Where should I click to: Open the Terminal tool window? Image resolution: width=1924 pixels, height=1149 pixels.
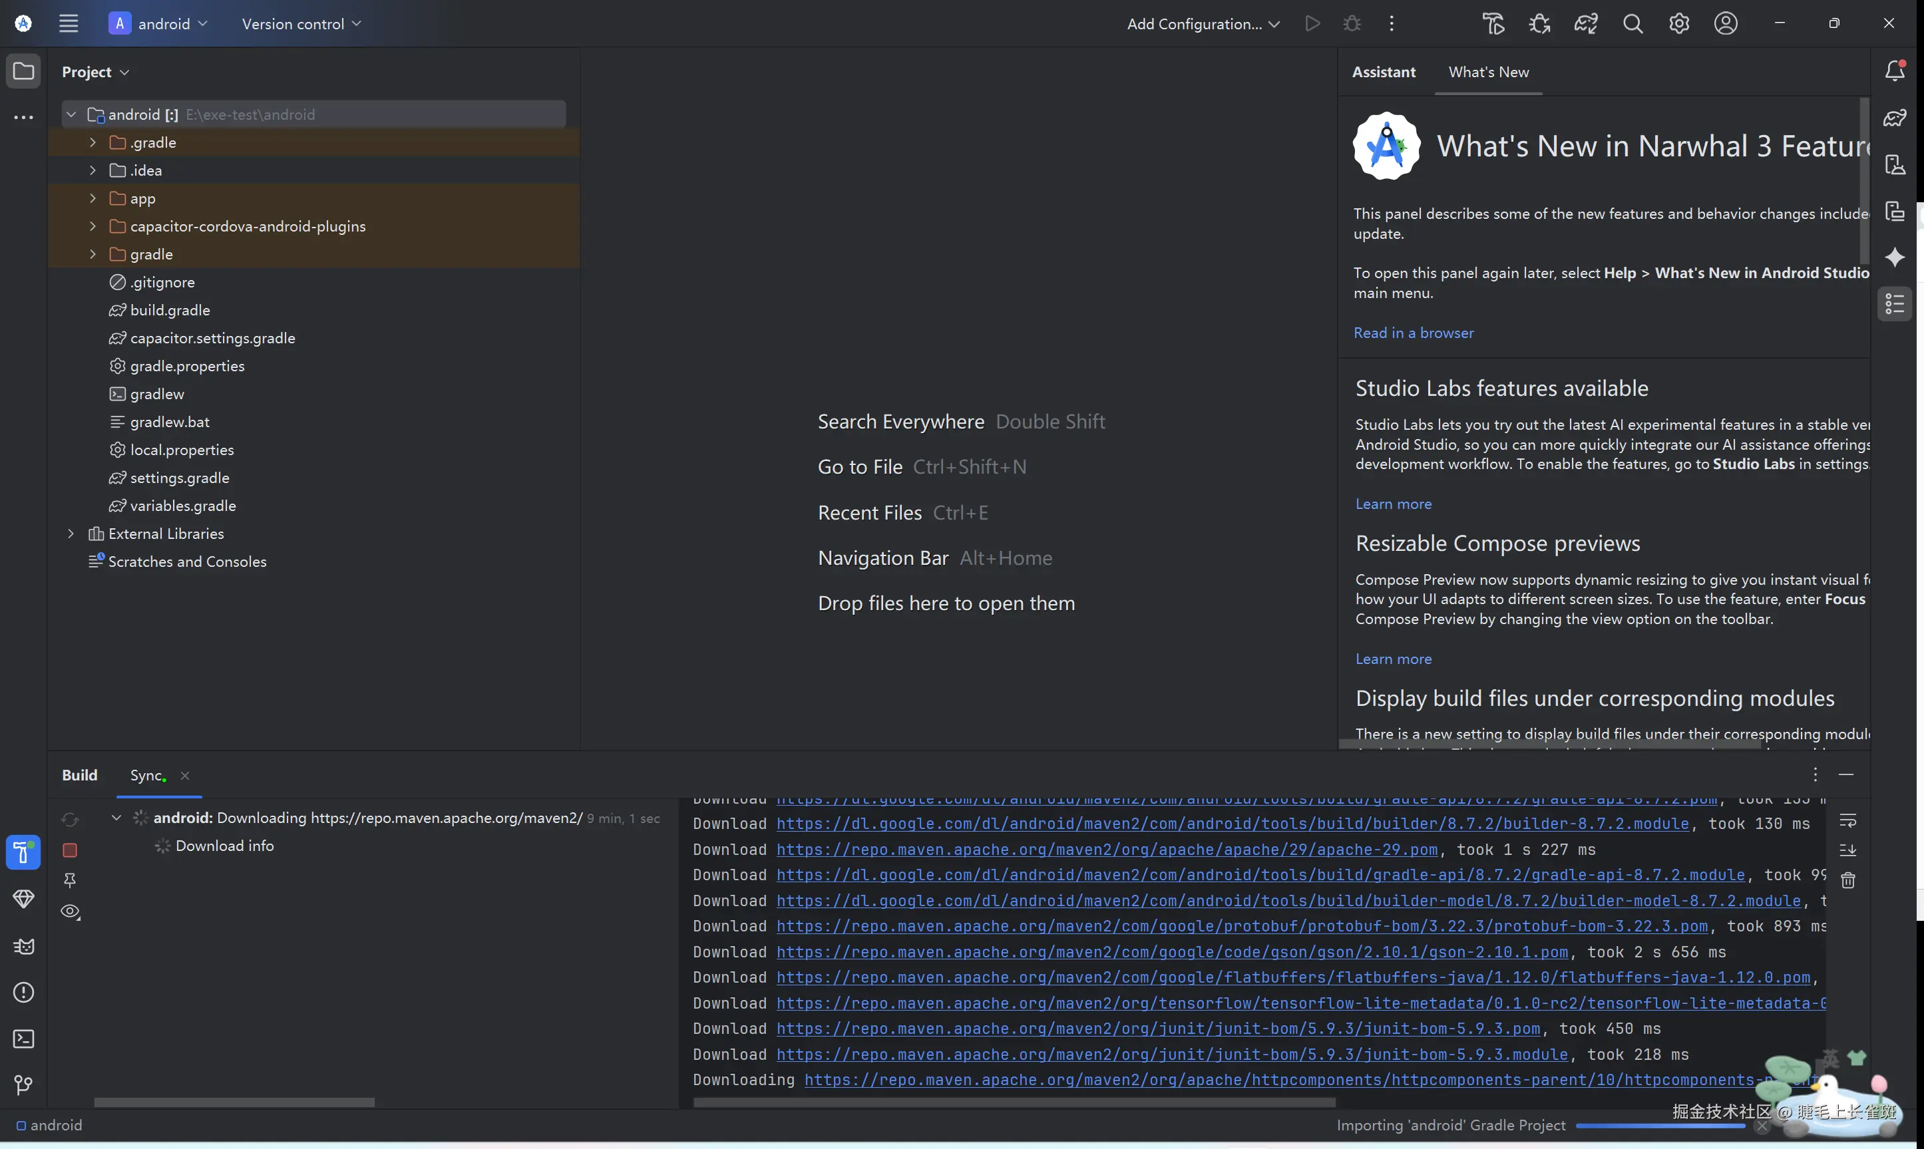23,1039
